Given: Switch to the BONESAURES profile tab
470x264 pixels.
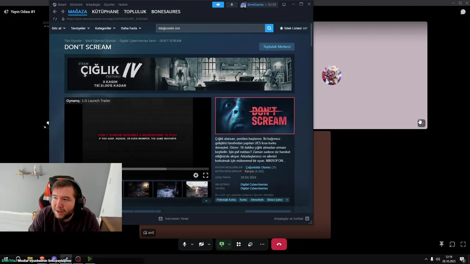Looking at the screenshot, I should [x=166, y=12].
